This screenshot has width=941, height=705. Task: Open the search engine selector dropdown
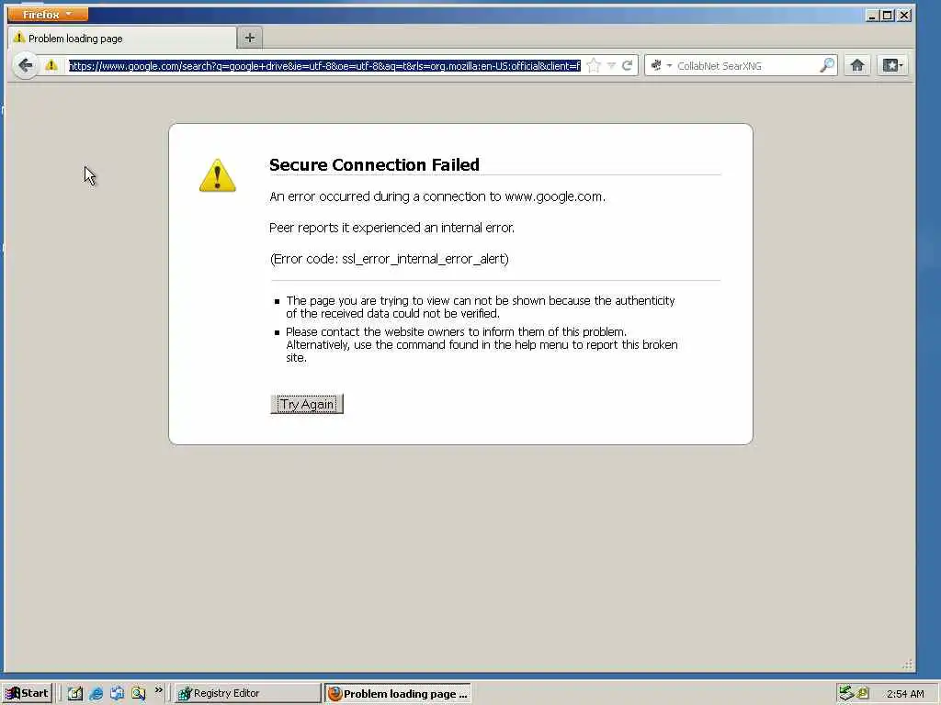pyautogui.click(x=661, y=65)
